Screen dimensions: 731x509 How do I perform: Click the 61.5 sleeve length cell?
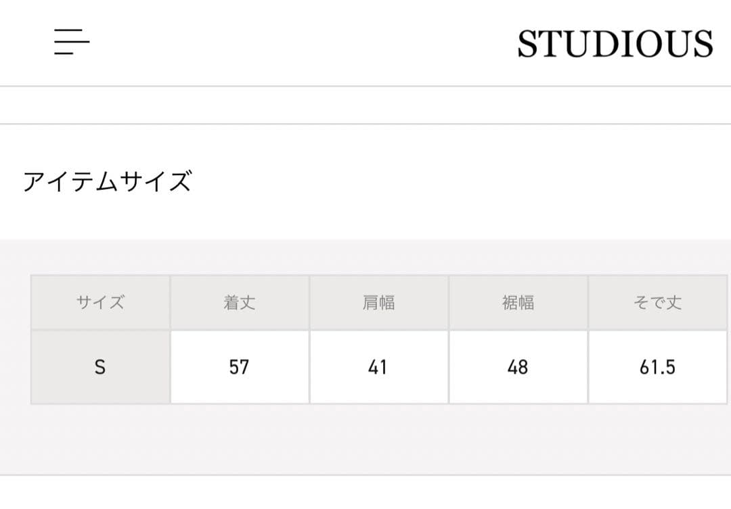click(657, 367)
